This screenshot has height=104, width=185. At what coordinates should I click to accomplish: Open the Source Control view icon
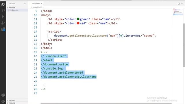3,17
